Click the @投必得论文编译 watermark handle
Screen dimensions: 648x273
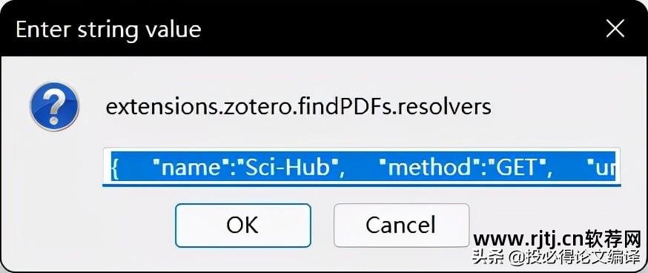pos(575,257)
